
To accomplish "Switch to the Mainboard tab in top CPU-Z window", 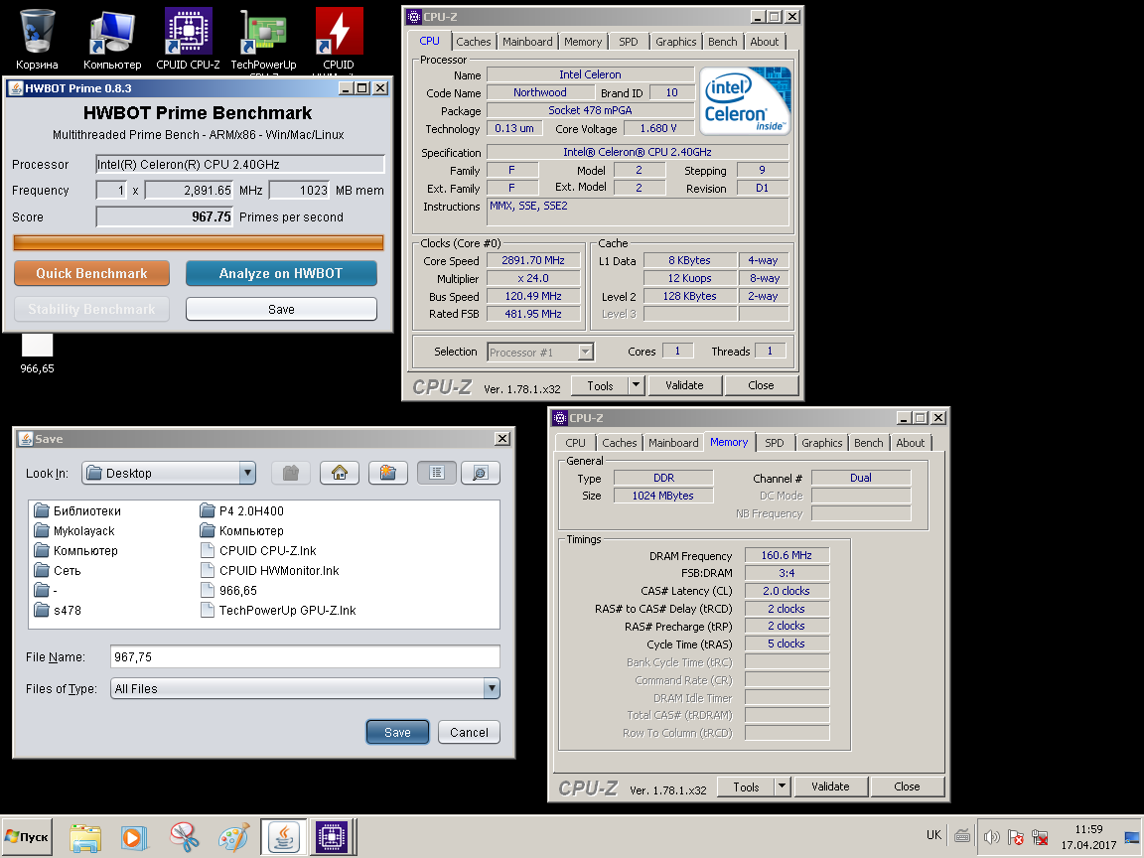I will (527, 42).
